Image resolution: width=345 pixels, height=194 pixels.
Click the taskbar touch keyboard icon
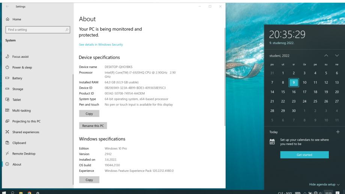click(x=297, y=193)
